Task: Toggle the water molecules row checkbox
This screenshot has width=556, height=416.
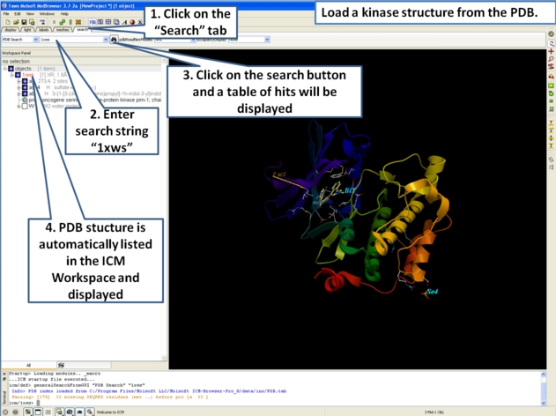Action: coord(26,106)
